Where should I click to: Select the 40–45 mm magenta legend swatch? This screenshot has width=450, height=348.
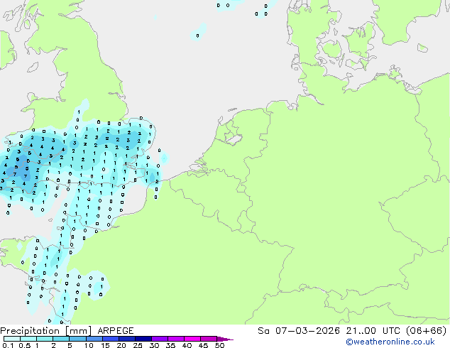point(192,339)
